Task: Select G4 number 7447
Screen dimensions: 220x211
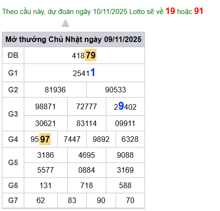Action: 72,139
